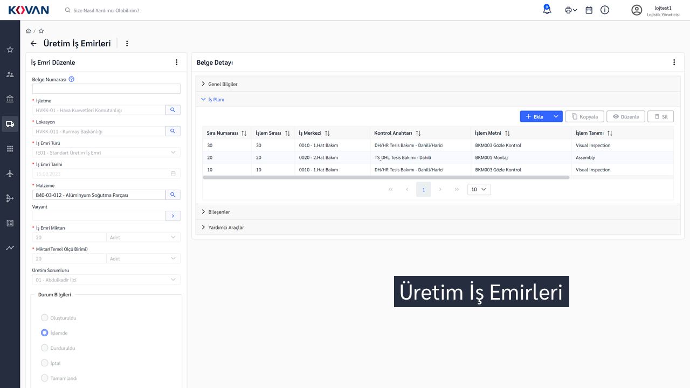Search for Lokasyon with magnifier button
Viewport: 690px width, 388px height.
(x=172, y=131)
